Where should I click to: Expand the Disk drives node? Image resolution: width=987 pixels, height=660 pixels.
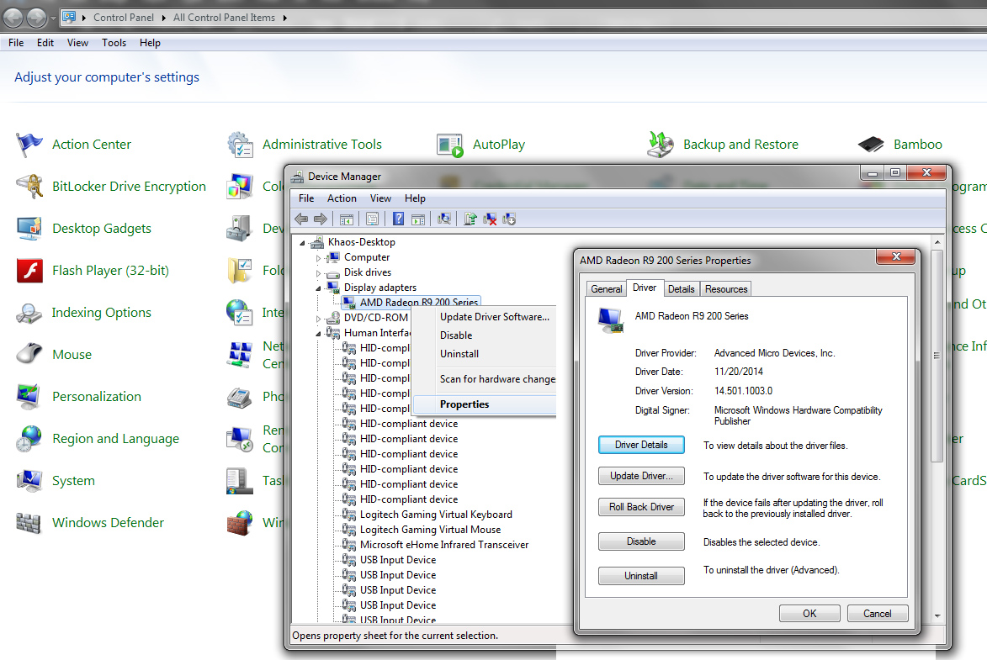coord(318,273)
